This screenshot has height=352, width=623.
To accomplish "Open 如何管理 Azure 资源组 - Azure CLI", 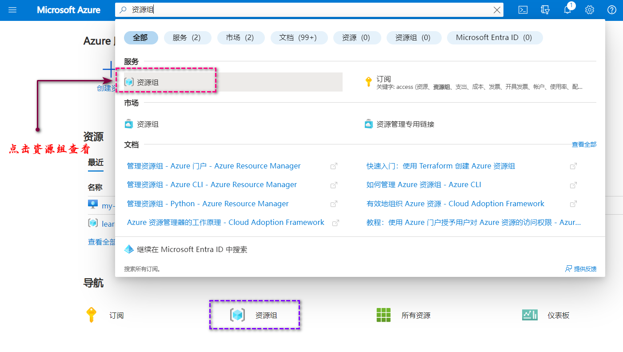I will click(x=424, y=185).
